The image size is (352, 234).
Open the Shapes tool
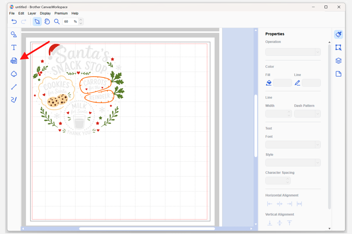click(14, 34)
